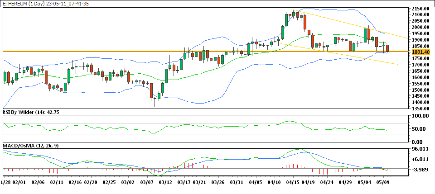Click the 05/04 date label

364,183
